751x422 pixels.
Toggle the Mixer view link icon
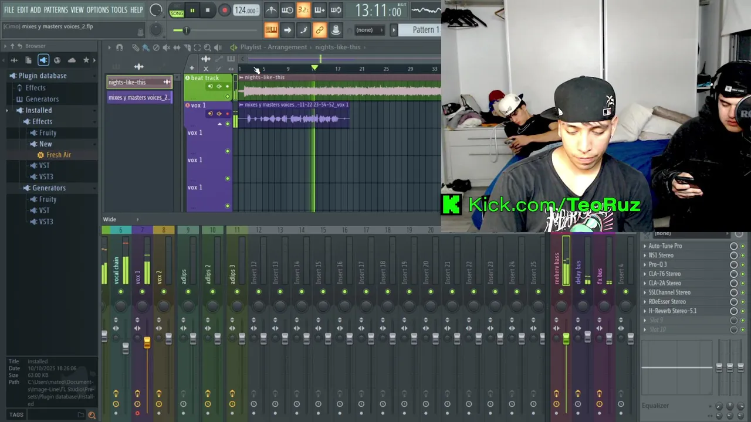point(320,30)
